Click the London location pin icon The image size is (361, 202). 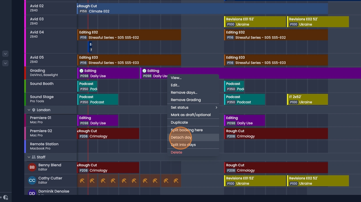[x=34, y=110]
